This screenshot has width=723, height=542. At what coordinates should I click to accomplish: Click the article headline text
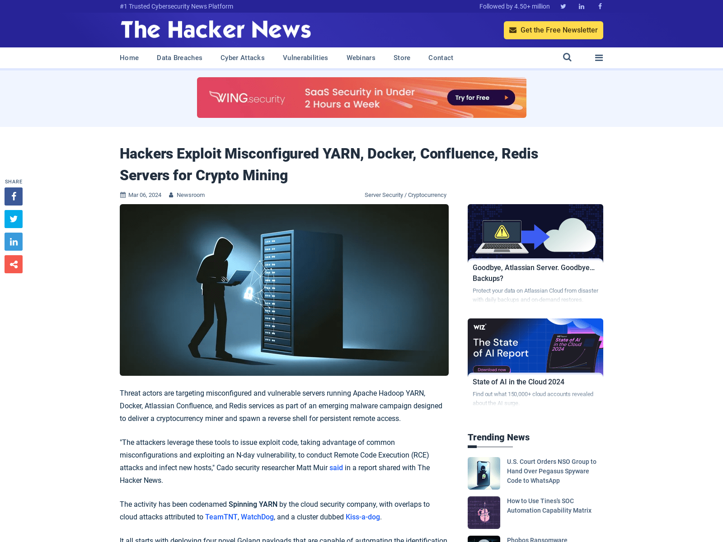coord(329,164)
